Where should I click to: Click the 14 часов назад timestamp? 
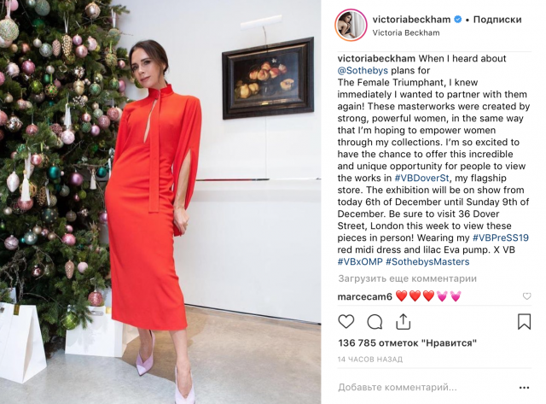(370, 359)
